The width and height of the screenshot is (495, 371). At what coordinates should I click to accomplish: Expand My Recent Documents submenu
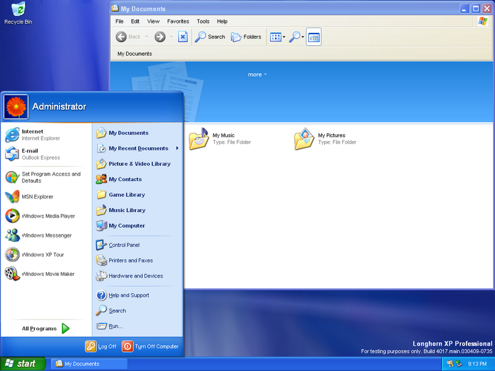pyautogui.click(x=137, y=148)
